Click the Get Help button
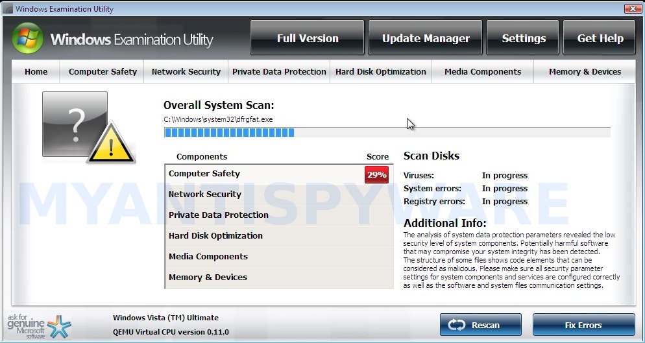The height and width of the screenshot is (343, 645). 600,38
